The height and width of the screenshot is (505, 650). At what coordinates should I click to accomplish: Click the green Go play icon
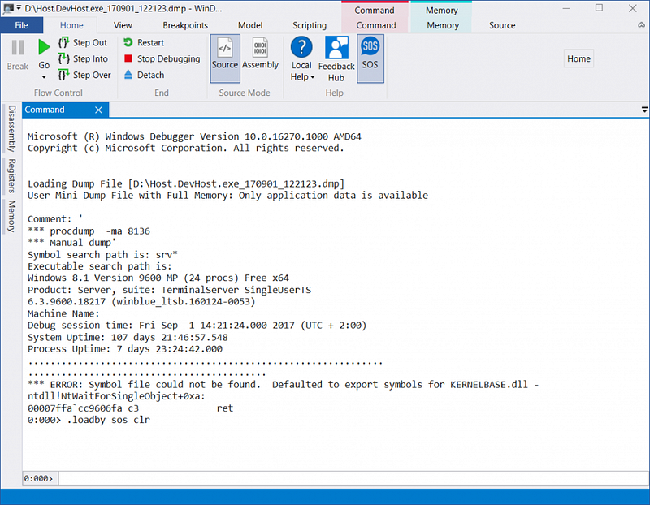coord(44,47)
